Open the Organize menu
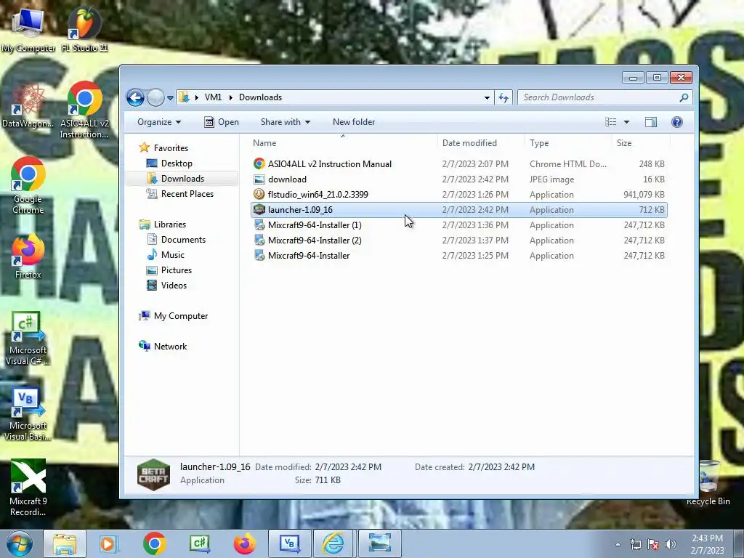The height and width of the screenshot is (558, 744). [x=159, y=122]
